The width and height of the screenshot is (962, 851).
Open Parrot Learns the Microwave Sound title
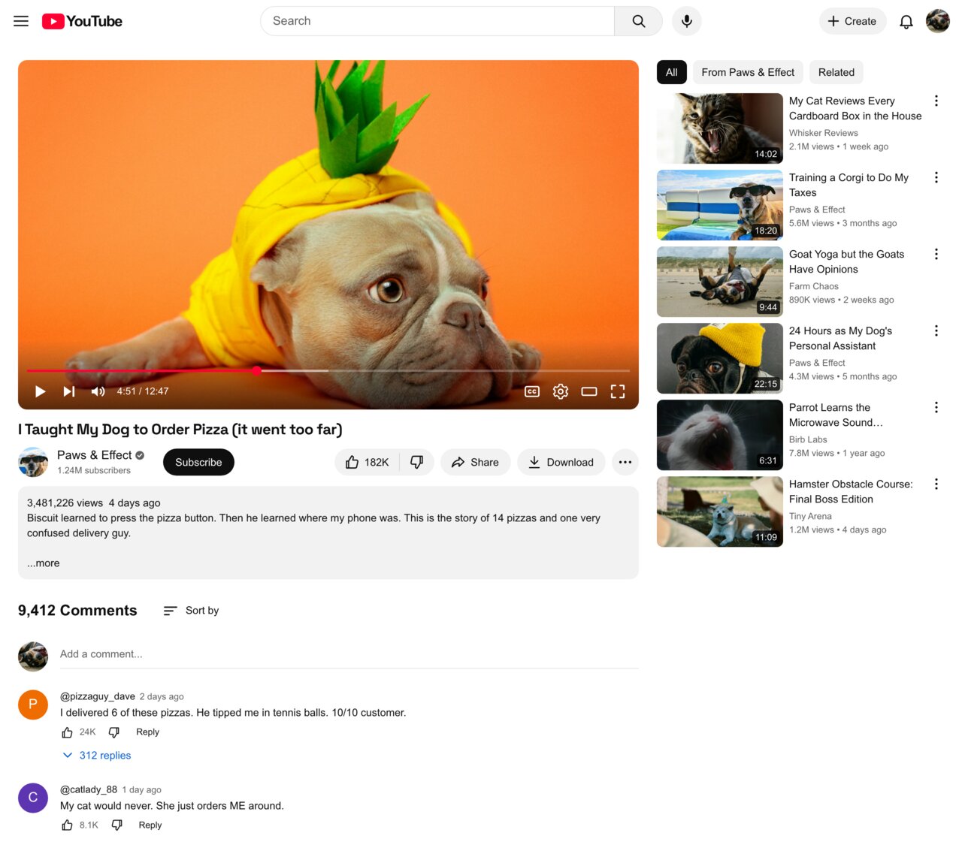coord(836,415)
